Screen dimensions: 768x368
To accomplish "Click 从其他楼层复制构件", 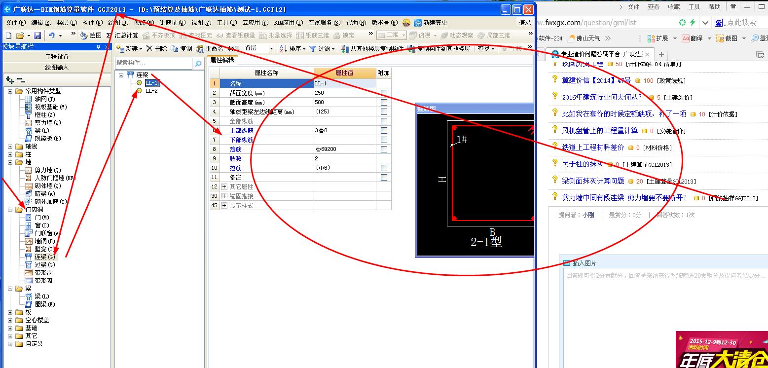I will 373,49.
